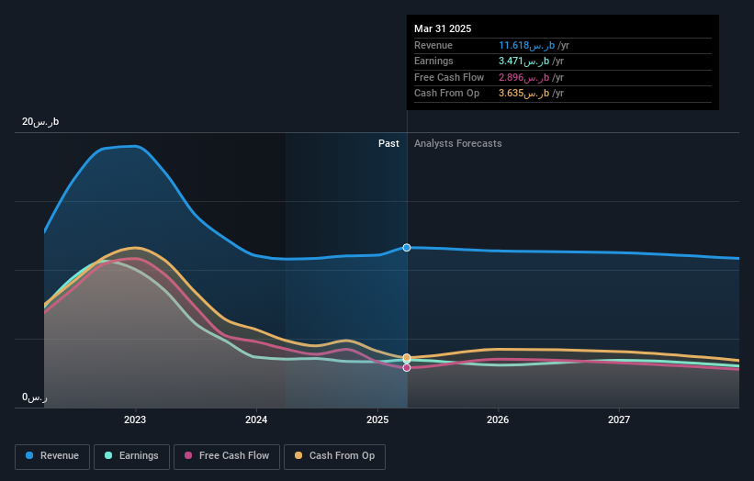Select the 2023 x-axis label
754x481 pixels.
tap(135, 419)
